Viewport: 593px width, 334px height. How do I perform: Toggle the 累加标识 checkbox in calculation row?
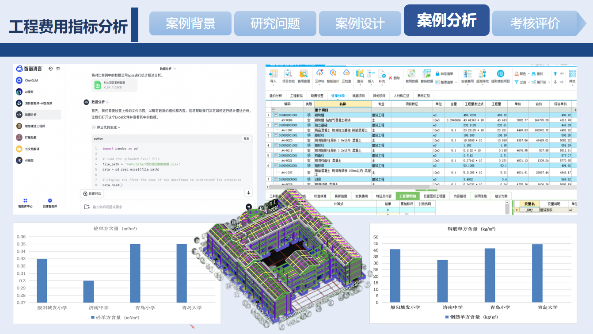click(407, 214)
